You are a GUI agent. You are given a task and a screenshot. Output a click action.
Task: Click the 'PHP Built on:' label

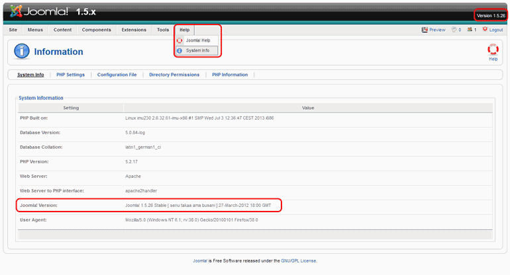34,118
